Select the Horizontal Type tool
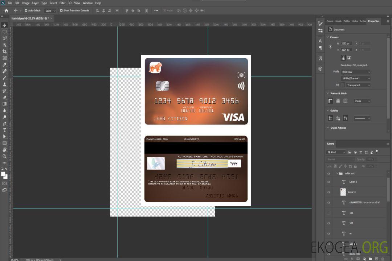The height and width of the screenshot is (261, 392). 4,130
